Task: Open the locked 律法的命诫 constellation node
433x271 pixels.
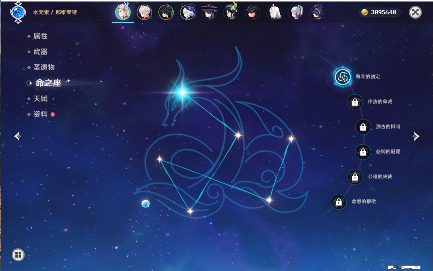Action: pyautogui.click(x=355, y=102)
